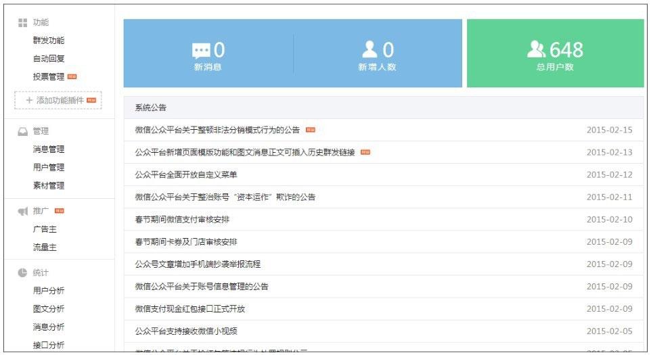Open 用户分析 in the sidebar
The width and height of the screenshot is (651, 355).
pyautogui.click(x=49, y=291)
